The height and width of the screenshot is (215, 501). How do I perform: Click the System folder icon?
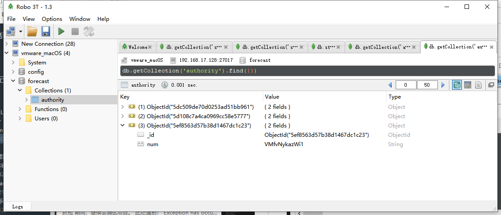(x=22, y=62)
